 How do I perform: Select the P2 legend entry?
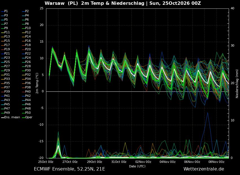point(25,11)
